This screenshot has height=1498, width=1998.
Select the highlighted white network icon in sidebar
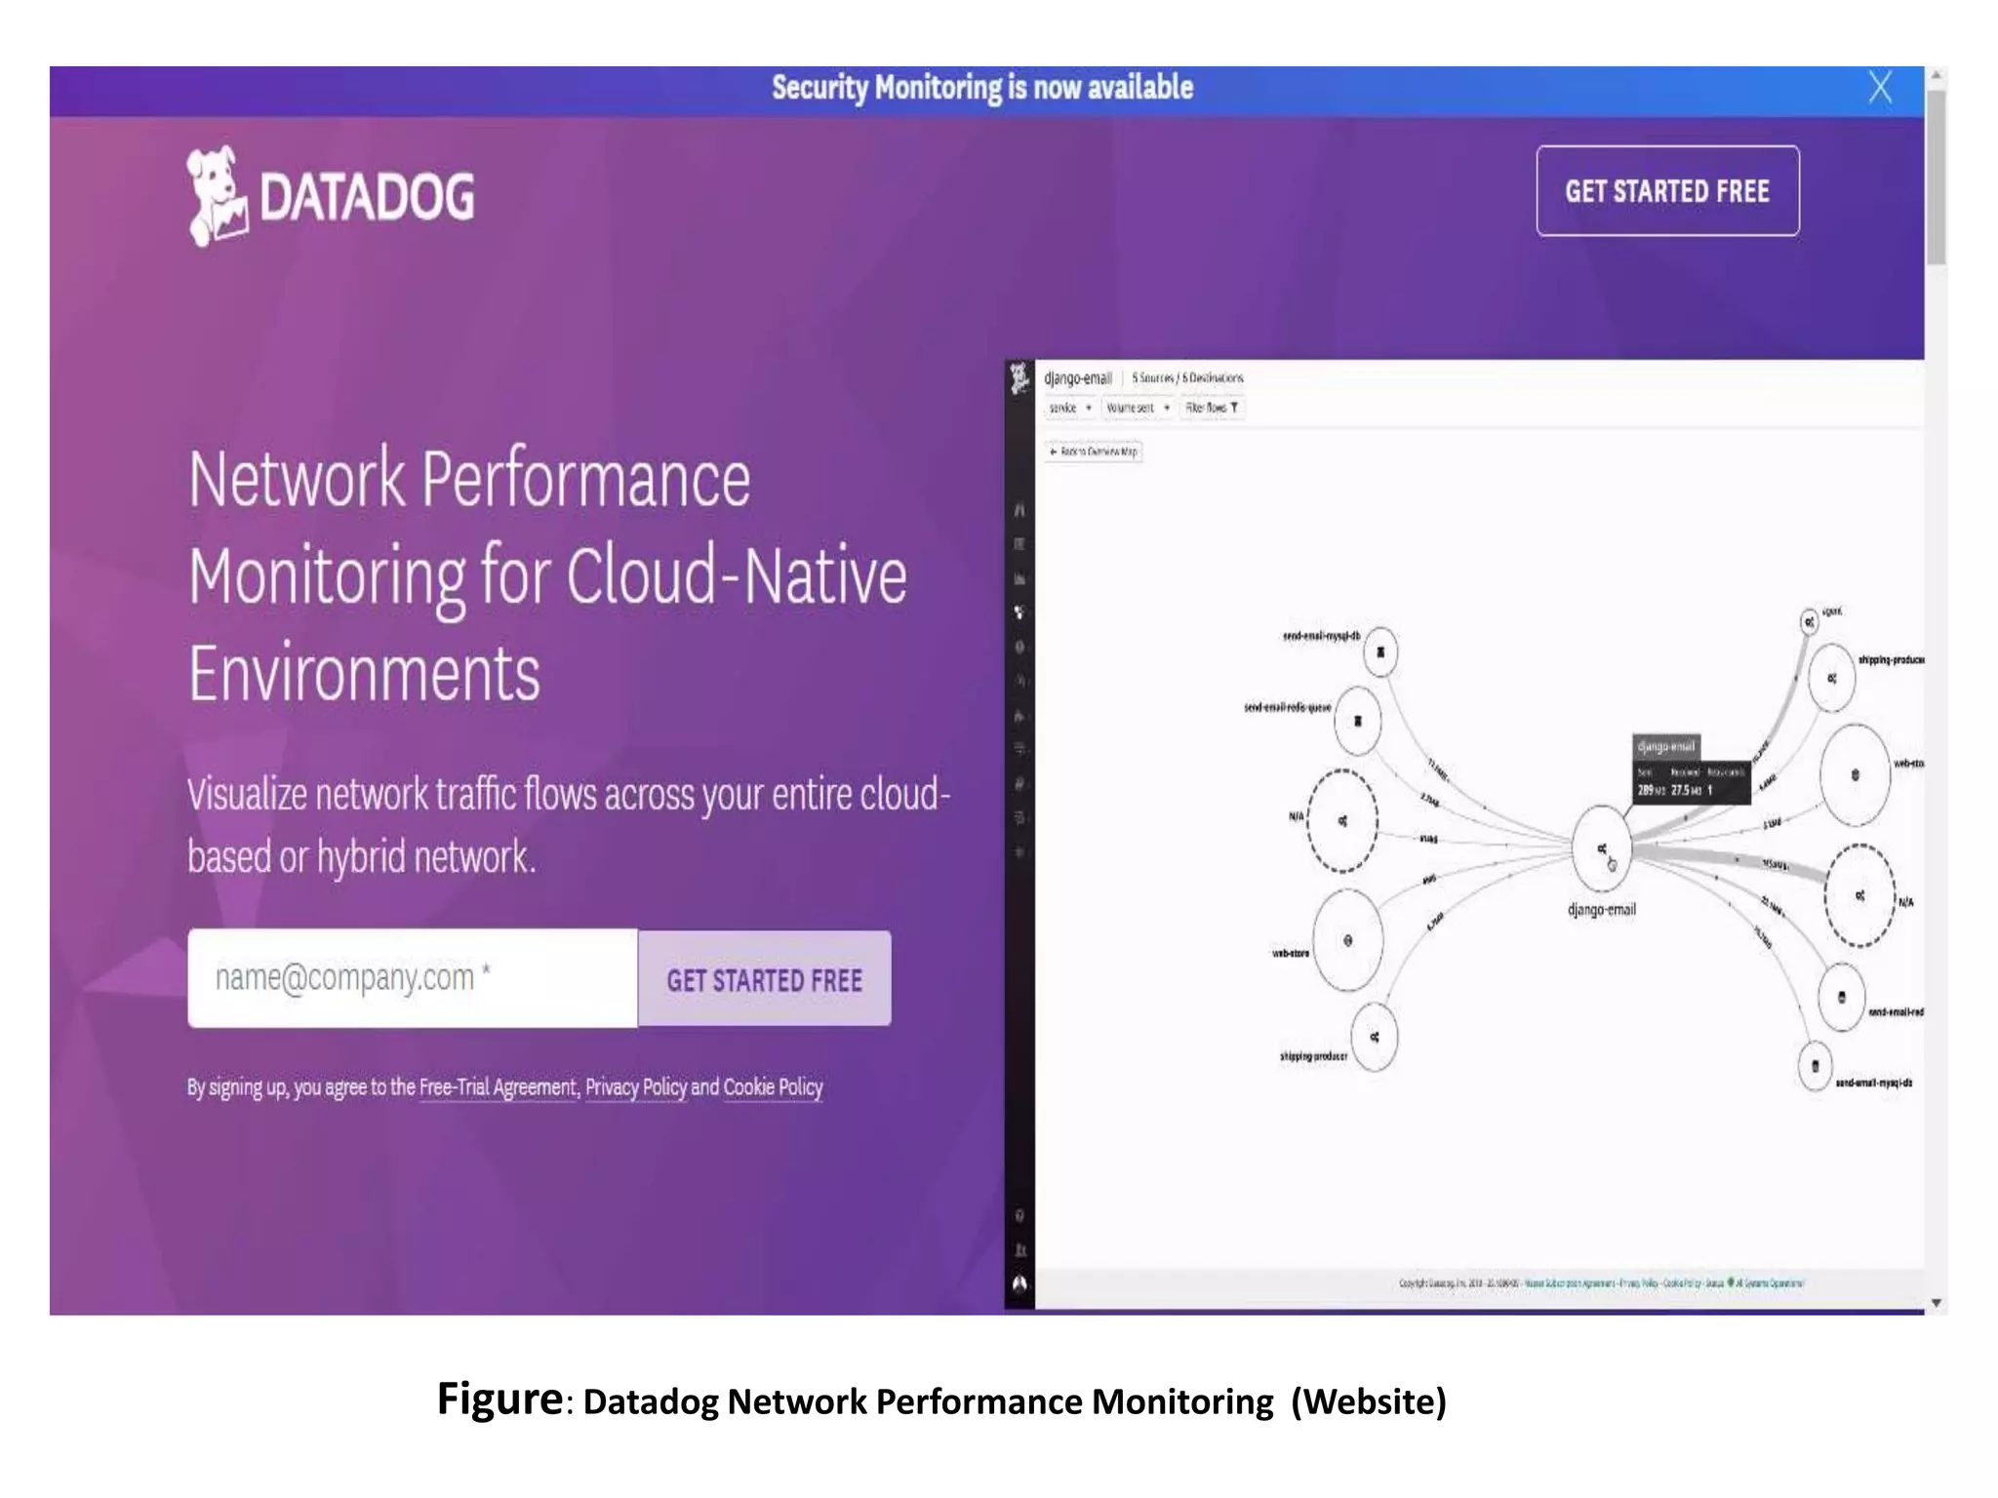click(x=1019, y=612)
